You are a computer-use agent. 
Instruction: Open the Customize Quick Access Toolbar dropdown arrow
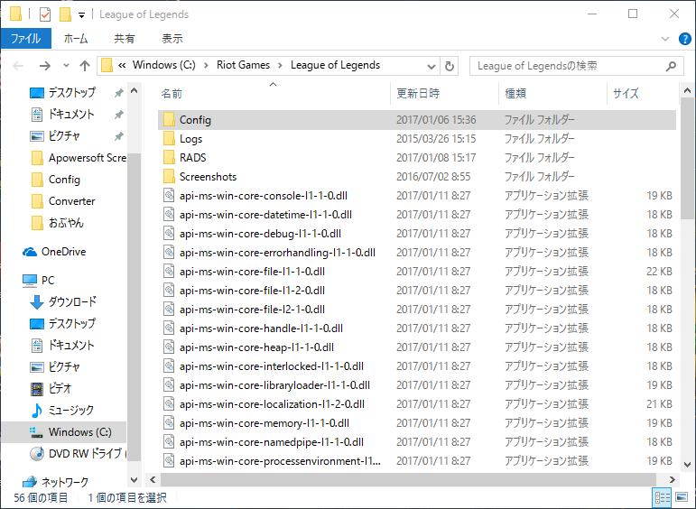tap(81, 15)
